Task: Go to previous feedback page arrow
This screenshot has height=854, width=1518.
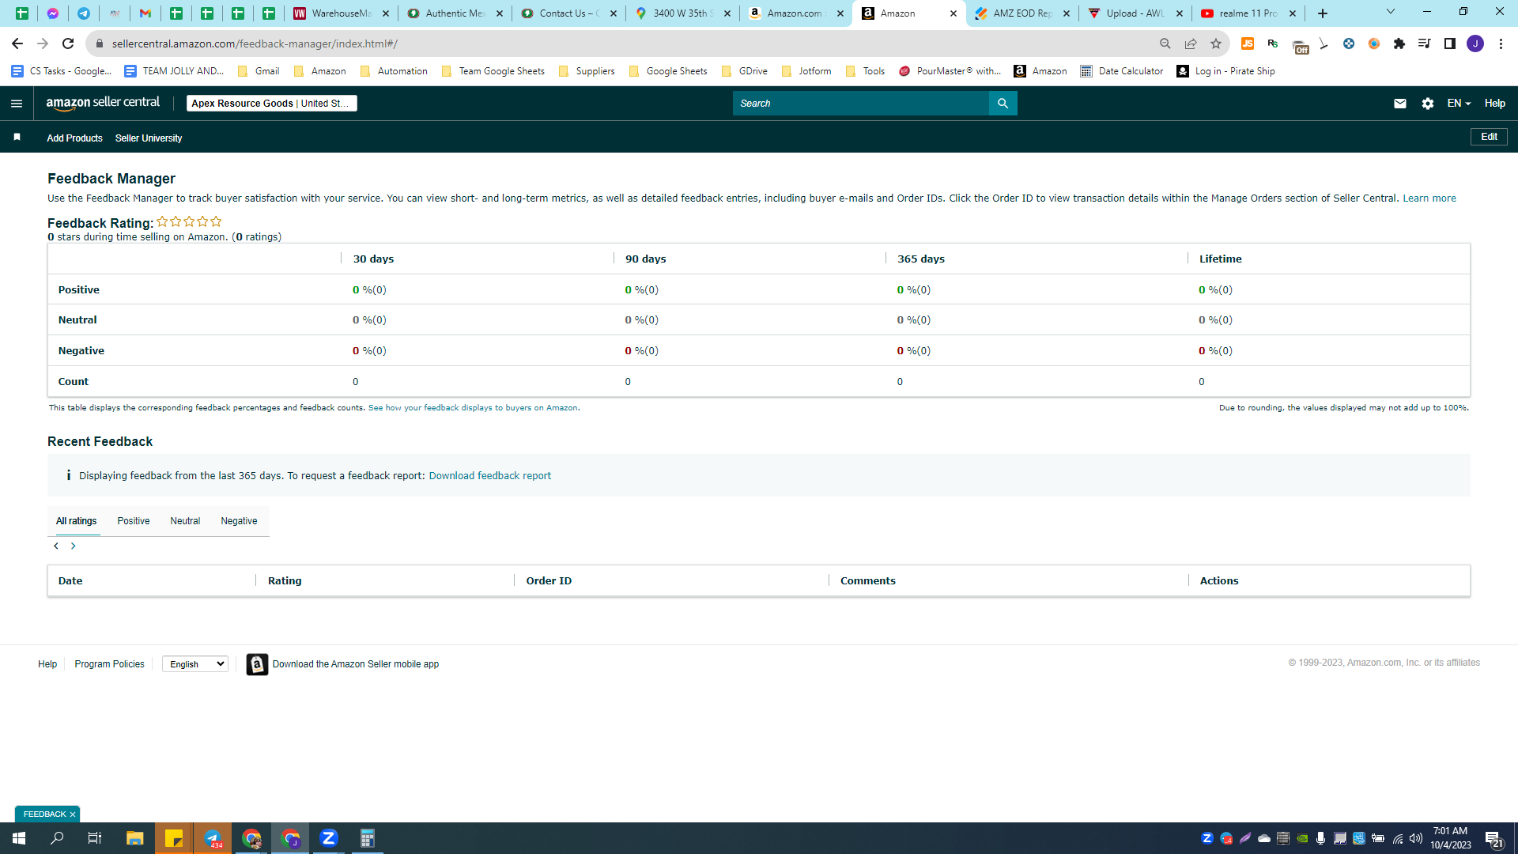Action: tap(56, 546)
